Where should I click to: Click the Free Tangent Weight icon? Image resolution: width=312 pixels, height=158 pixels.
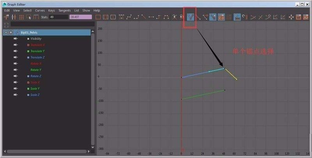[206, 17]
